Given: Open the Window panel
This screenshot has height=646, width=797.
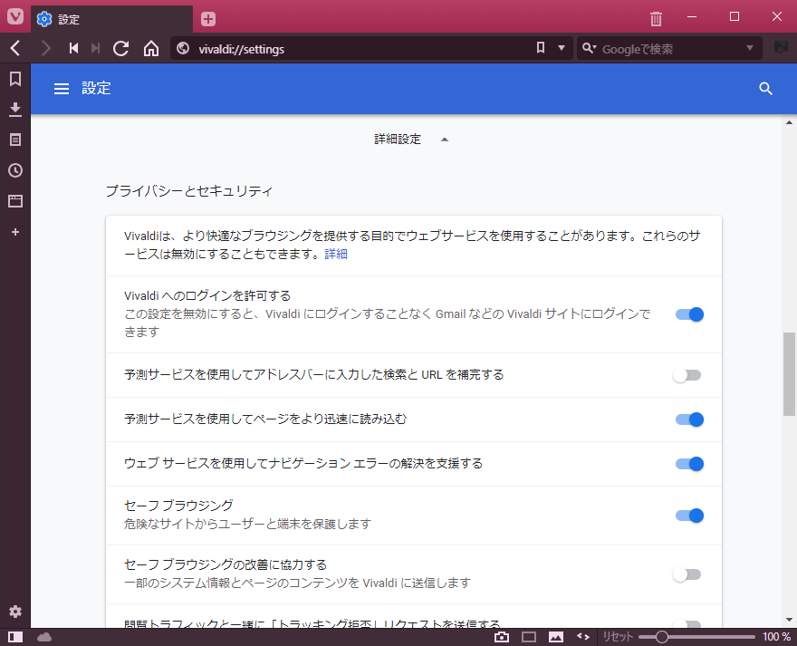Looking at the screenshot, I should (x=14, y=201).
